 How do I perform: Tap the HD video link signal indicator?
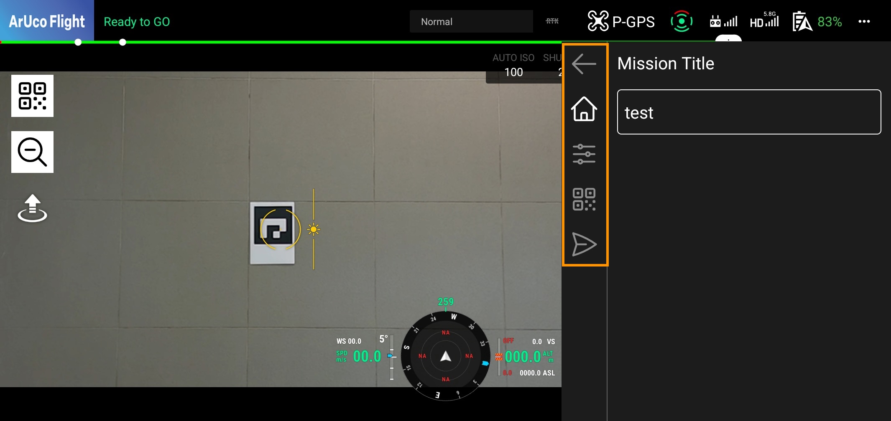click(764, 22)
